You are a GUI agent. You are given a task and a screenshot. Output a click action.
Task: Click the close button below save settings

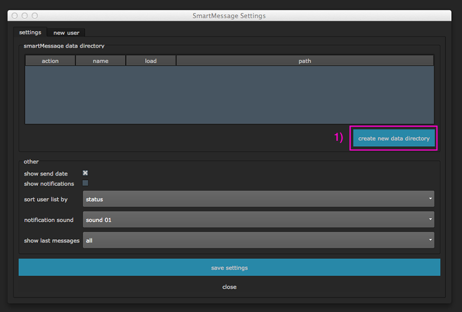[229, 287]
